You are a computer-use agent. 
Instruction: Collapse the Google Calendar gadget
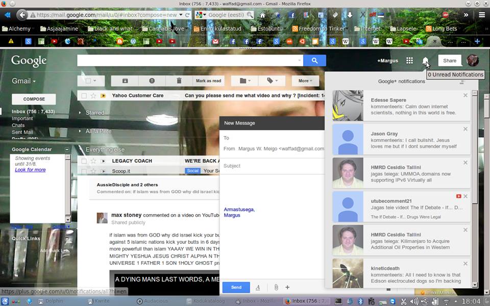(x=67, y=149)
